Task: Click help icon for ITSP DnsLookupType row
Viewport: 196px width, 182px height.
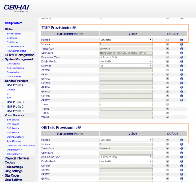Action: (181, 57)
